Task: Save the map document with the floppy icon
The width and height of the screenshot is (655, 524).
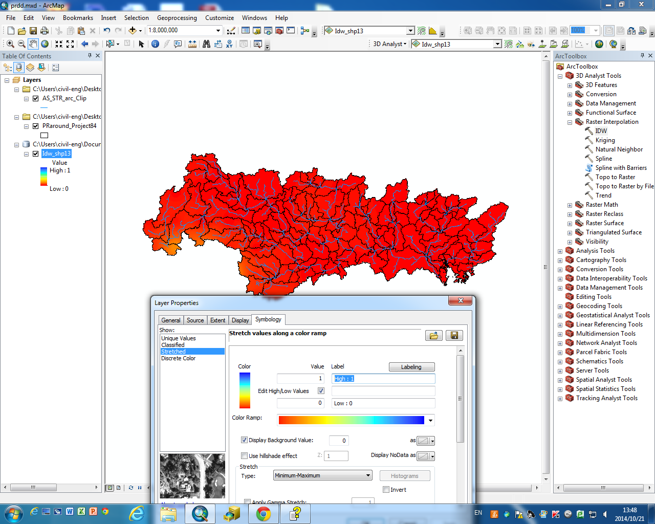Action: tap(33, 31)
